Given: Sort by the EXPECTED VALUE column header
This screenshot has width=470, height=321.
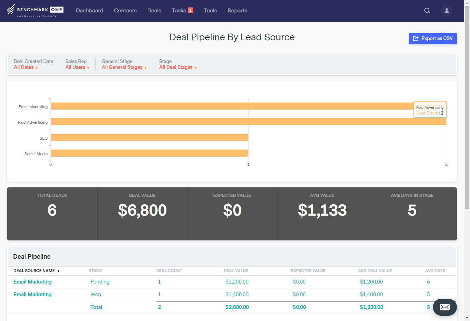Looking at the screenshot, I should (x=308, y=271).
